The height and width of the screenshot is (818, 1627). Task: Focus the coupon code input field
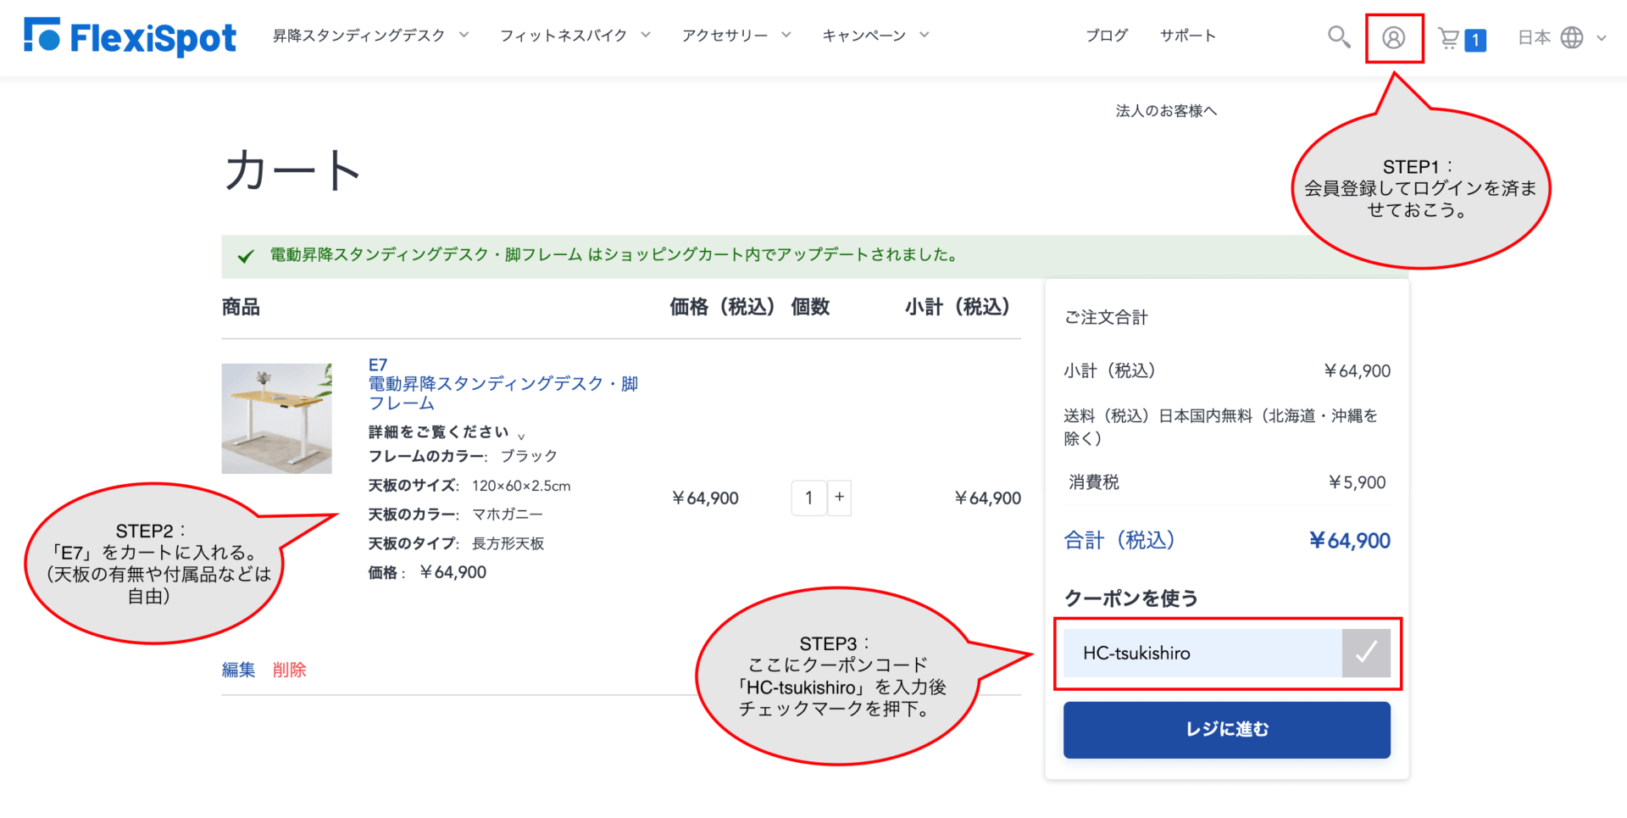tap(1202, 653)
